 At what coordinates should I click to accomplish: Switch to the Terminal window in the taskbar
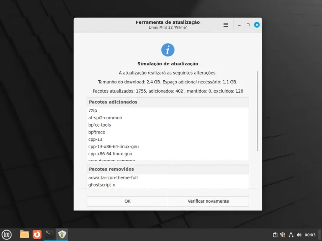pyautogui.click(x=49, y=234)
